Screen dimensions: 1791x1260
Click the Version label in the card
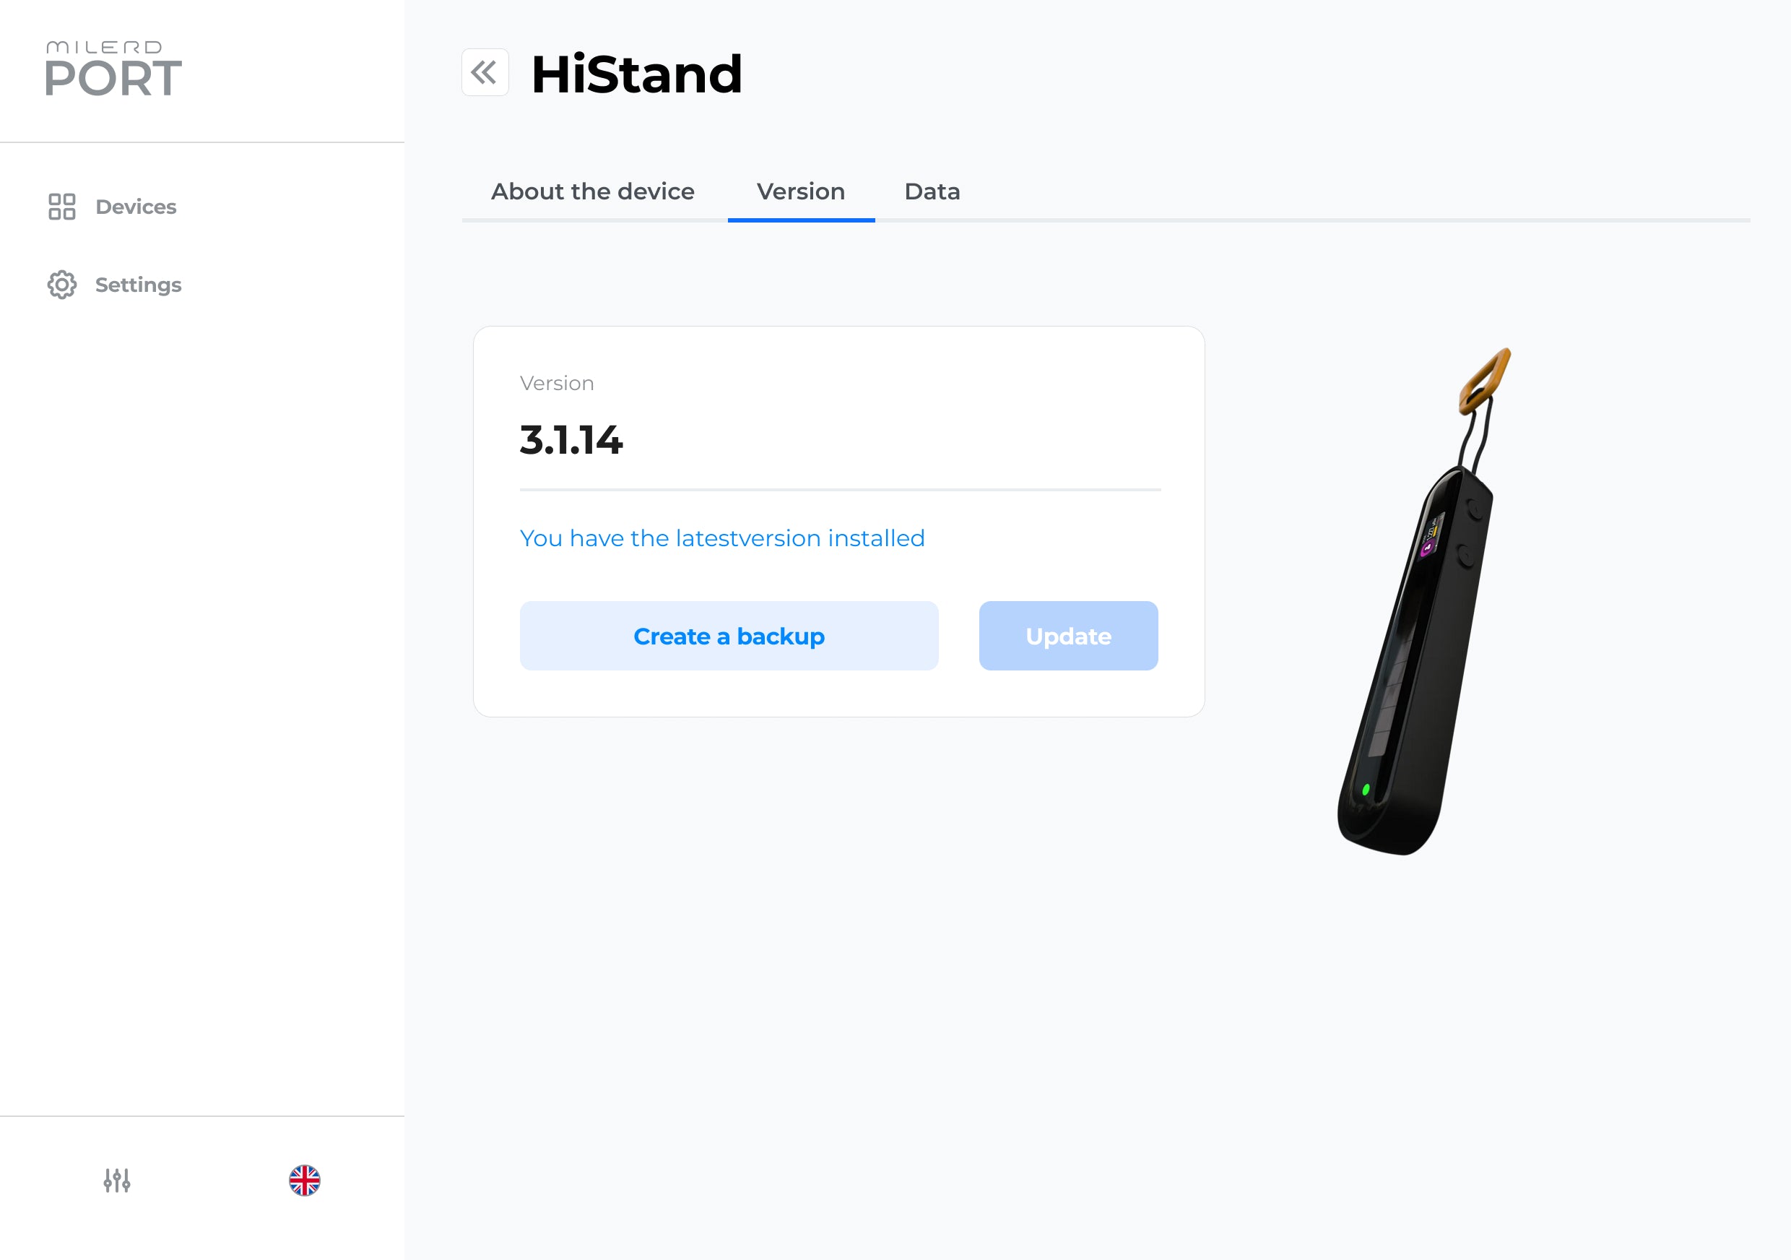click(x=556, y=383)
